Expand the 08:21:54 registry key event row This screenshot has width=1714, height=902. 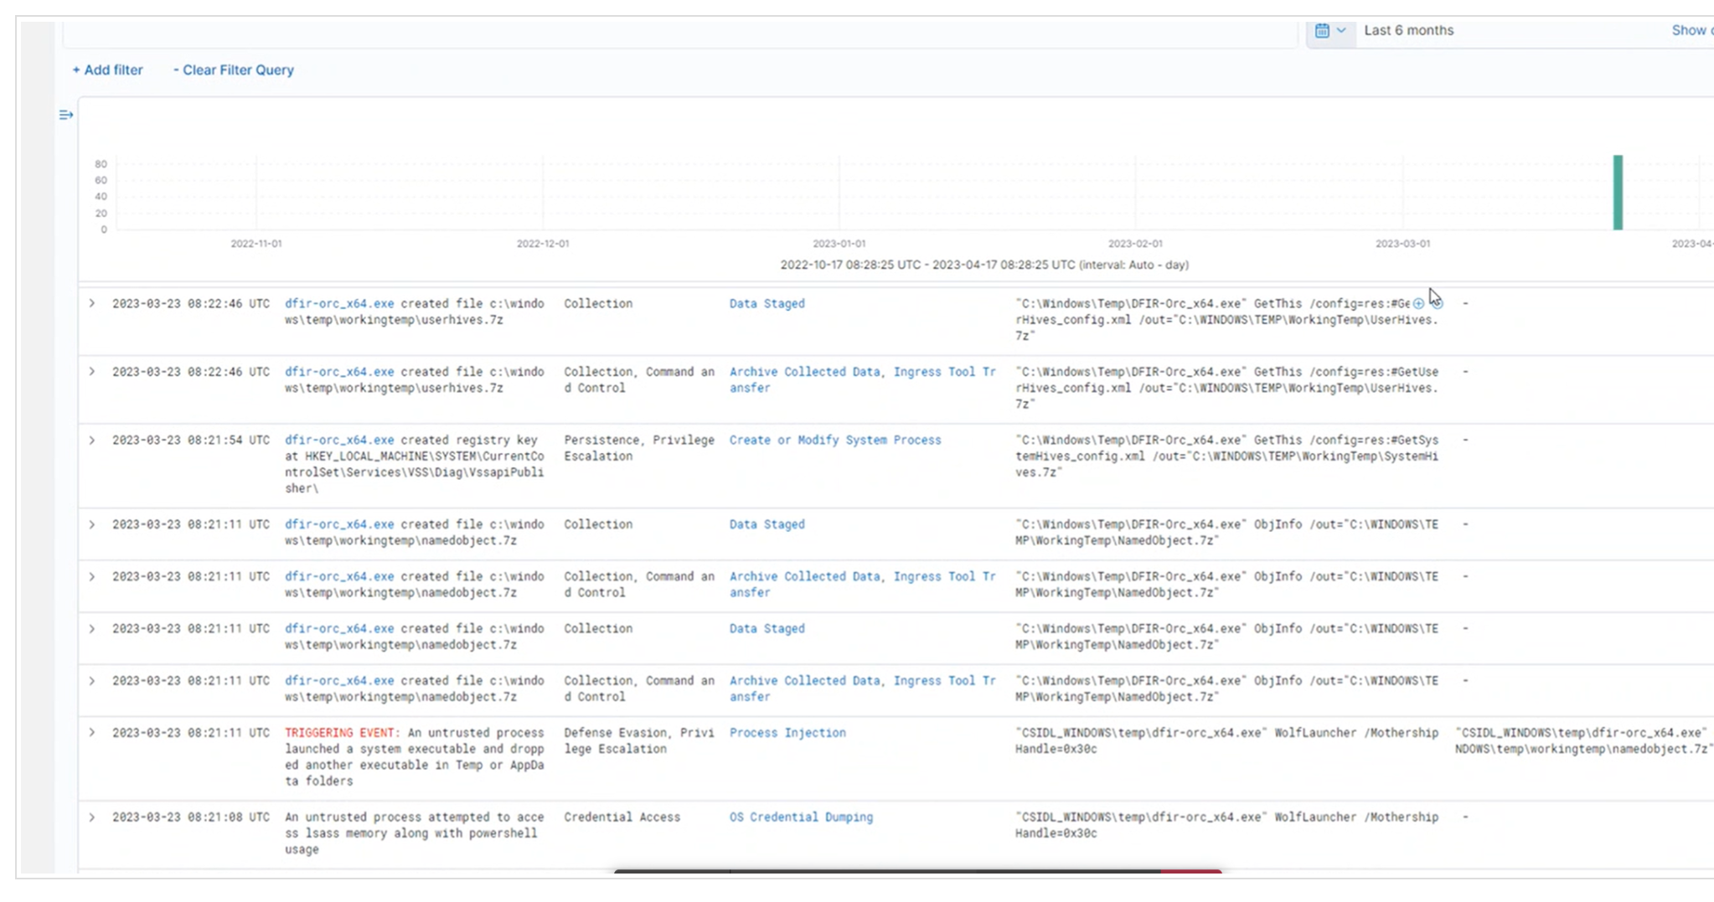click(92, 441)
